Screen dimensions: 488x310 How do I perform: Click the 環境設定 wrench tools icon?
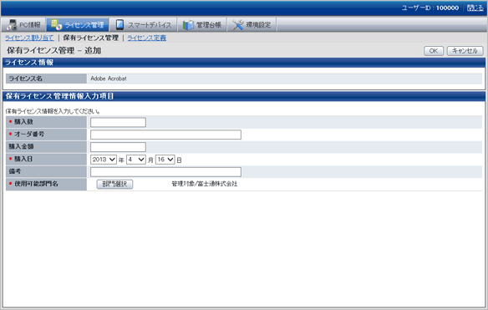click(x=238, y=25)
